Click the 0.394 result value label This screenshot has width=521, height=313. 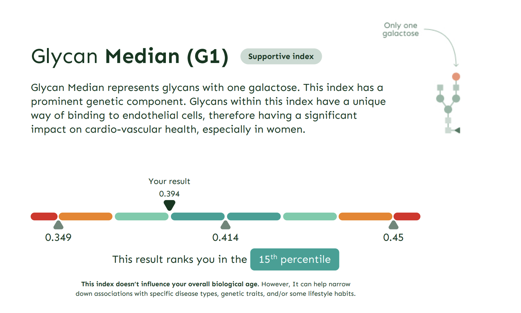(169, 194)
